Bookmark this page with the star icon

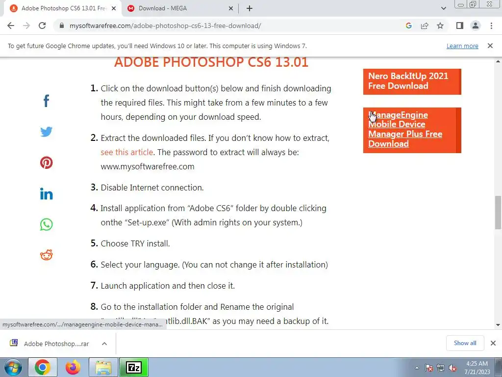[440, 26]
